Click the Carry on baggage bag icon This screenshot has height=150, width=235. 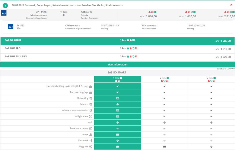(91, 92)
